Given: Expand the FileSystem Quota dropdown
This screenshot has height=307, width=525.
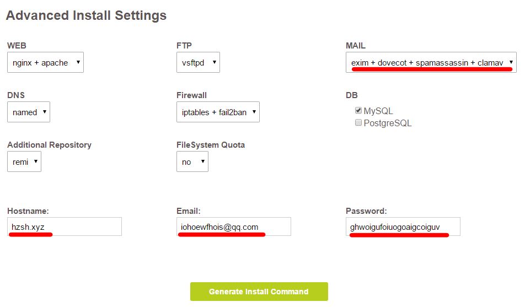Looking at the screenshot, I should click(192, 162).
